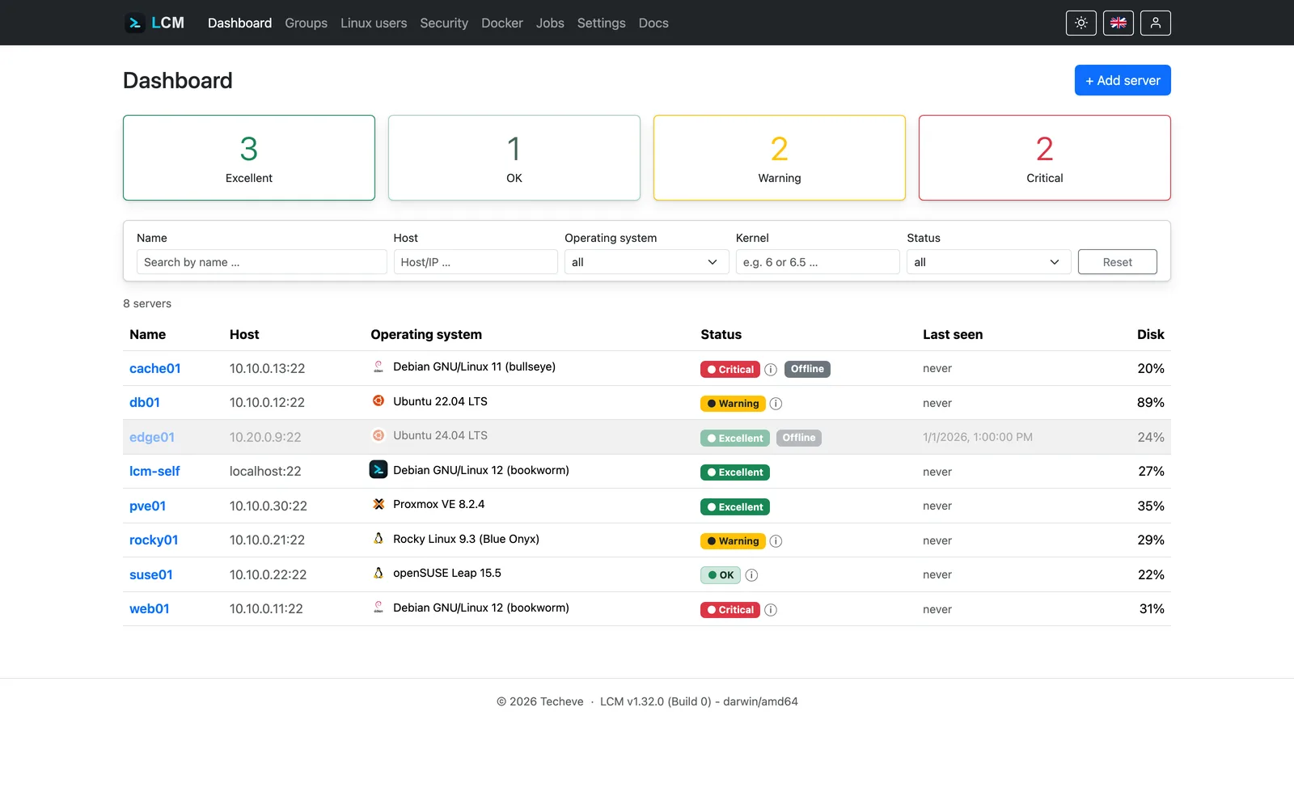Click the Offline badge in cache01 row
This screenshot has height=809, width=1294.
tap(807, 369)
